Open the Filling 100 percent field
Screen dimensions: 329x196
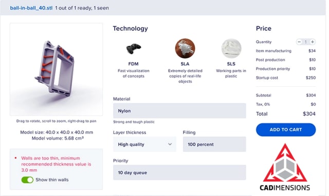tap(214, 144)
